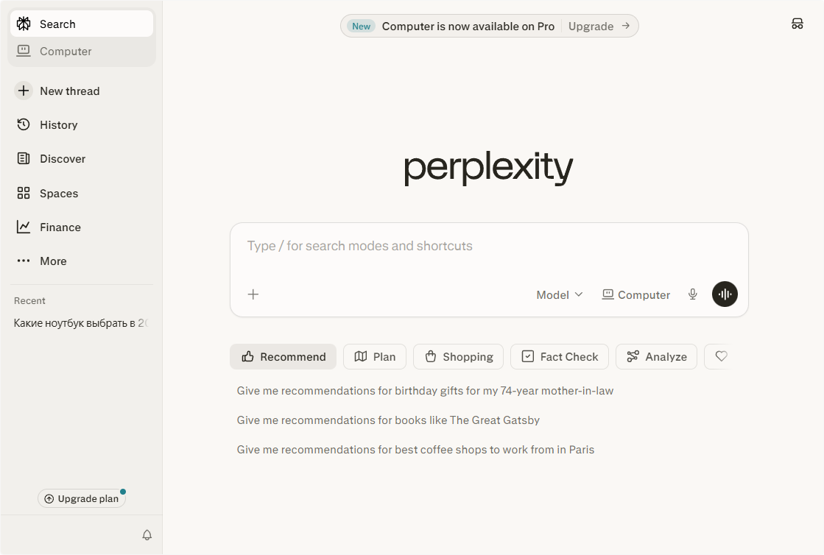The image size is (824, 555).
Task: Expand the Model dropdown
Action: point(560,294)
